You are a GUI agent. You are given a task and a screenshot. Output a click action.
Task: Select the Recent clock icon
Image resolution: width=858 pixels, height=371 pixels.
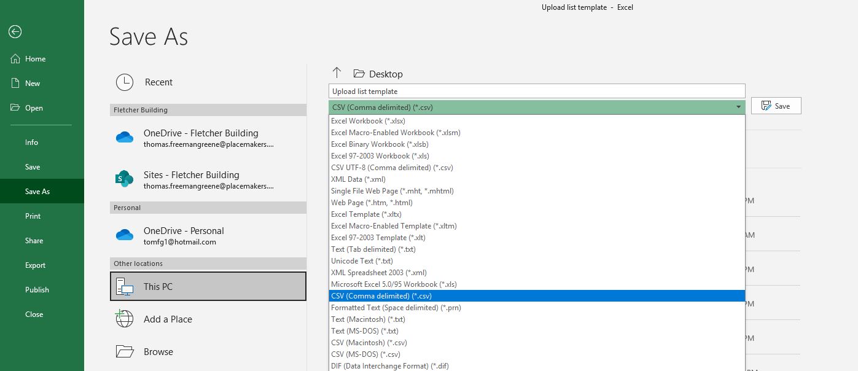tap(125, 82)
